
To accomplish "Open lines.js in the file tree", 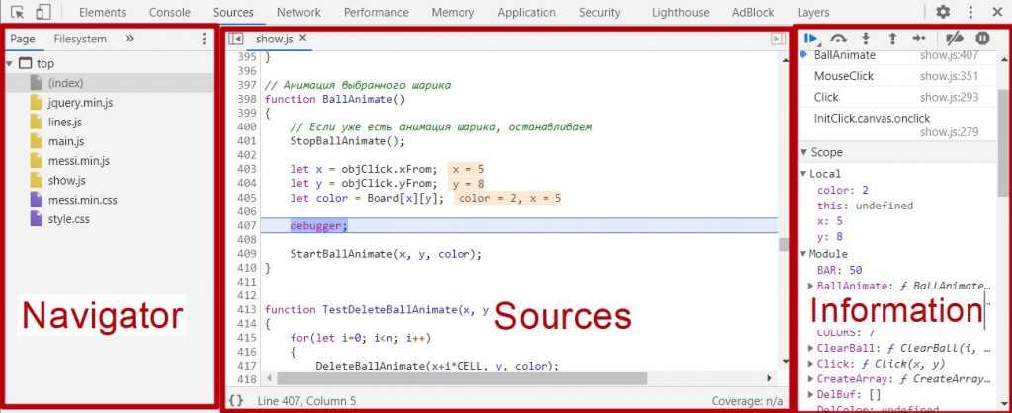I will tap(64, 122).
